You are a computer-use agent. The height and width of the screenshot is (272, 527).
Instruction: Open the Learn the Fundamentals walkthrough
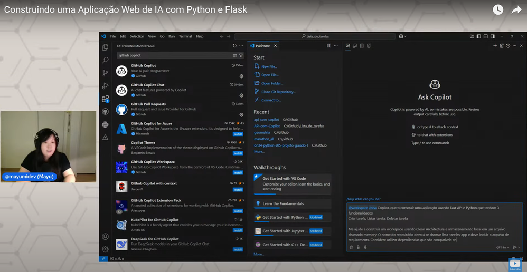[x=293, y=203]
